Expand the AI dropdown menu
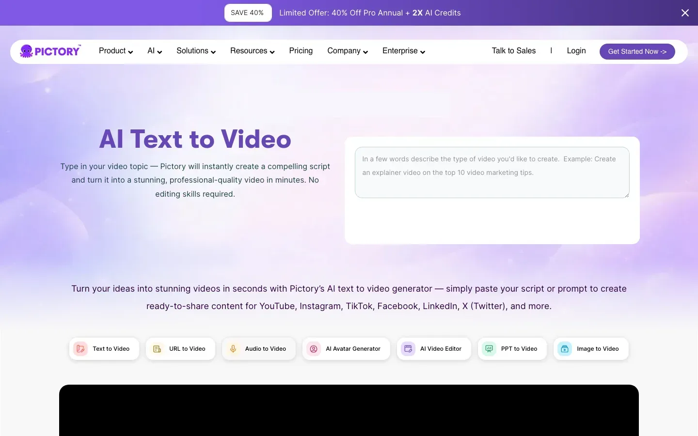 155,51
